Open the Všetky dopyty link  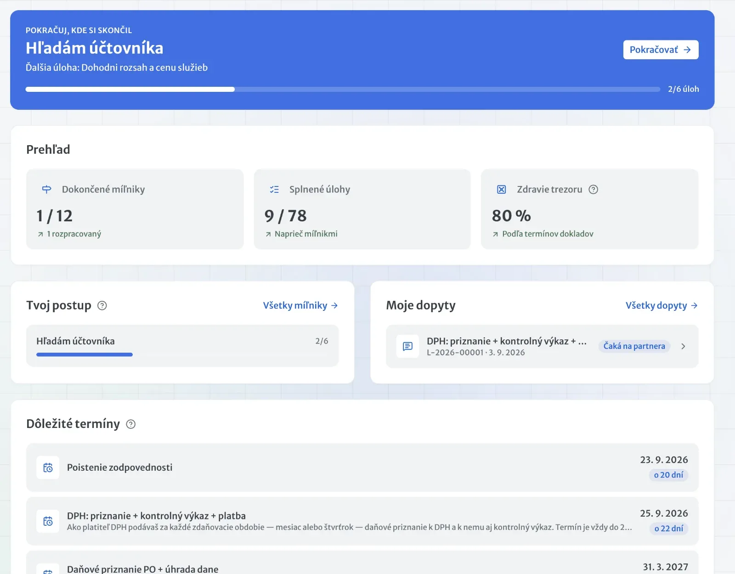(x=661, y=305)
